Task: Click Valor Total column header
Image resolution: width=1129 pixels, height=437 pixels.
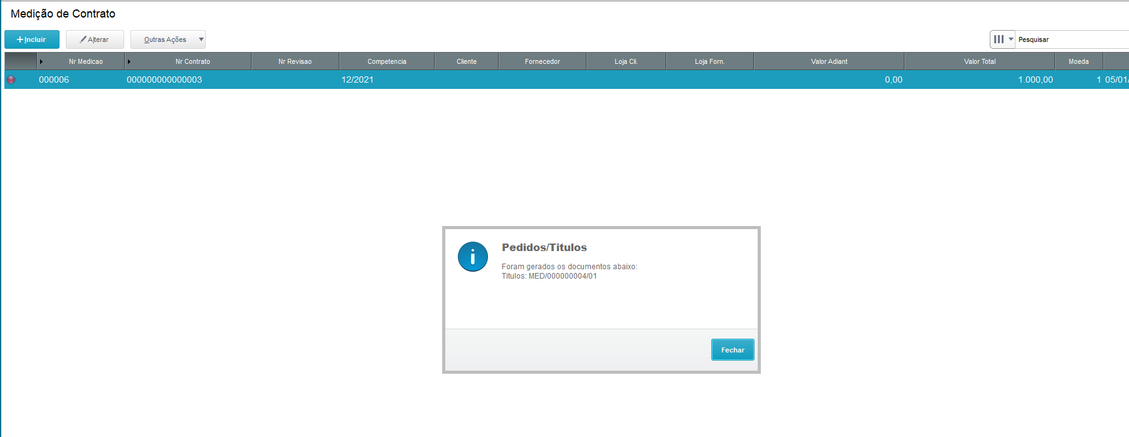Action: tap(980, 61)
